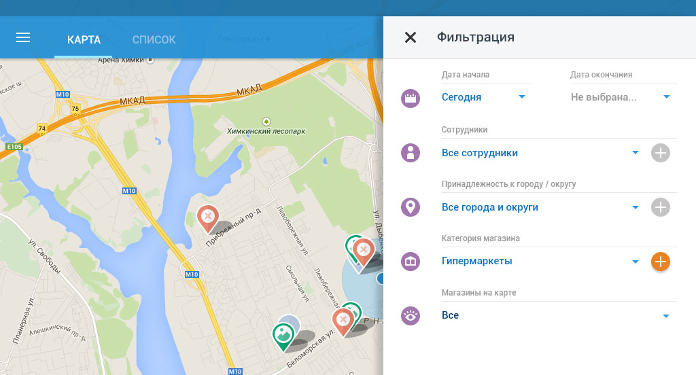
Task: Select red marker near Прибрежный пр-д
Action: point(208,218)
